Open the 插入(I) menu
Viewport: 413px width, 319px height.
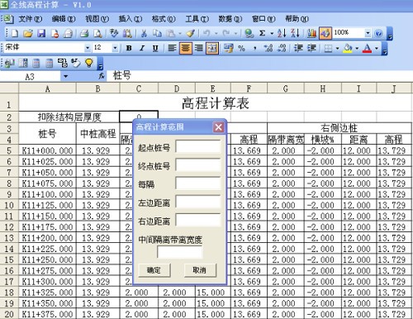[131, 19]
